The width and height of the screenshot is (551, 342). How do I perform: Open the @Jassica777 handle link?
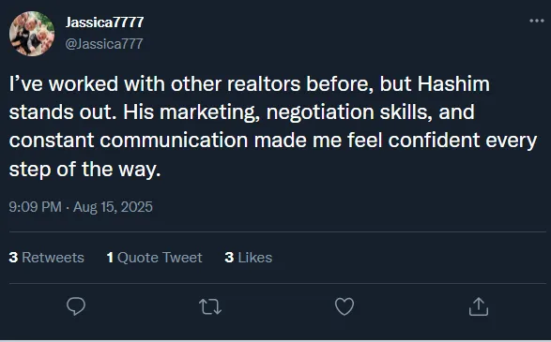tap(104, 44)
